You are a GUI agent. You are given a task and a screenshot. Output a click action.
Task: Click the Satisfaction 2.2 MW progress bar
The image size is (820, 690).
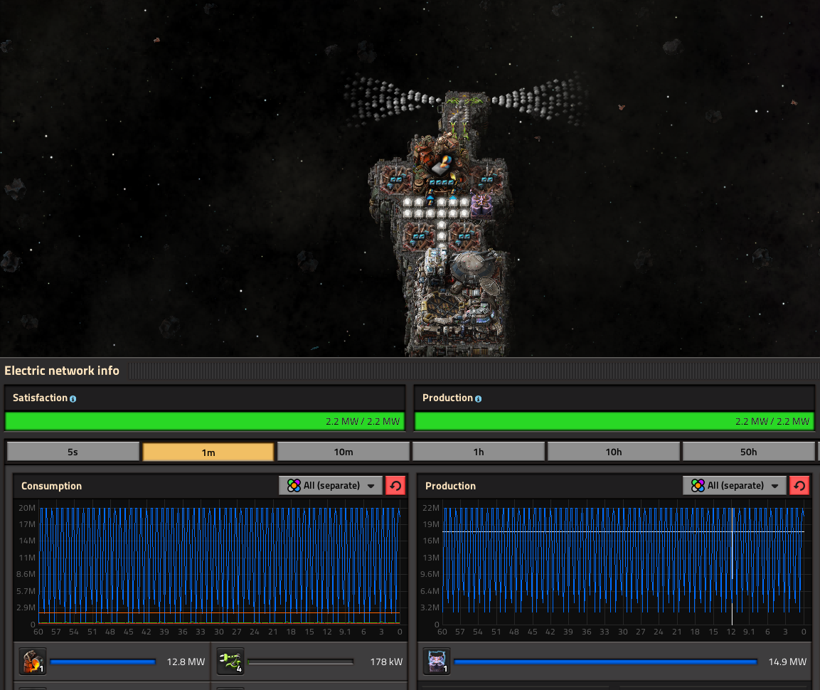click(205, 421)
